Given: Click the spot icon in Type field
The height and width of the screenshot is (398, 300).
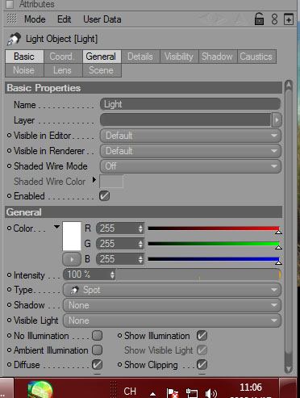Looking at the screenshot, I should pyautogui.click(x=74, y=290).
